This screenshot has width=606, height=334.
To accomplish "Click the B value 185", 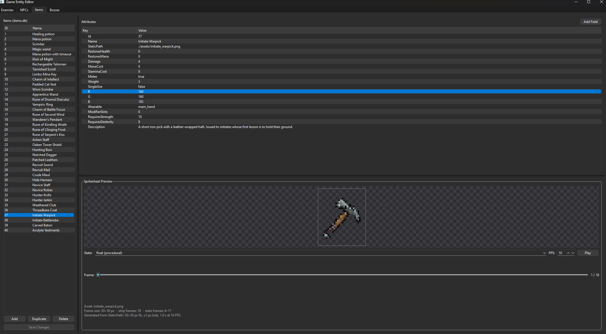I will tap(141, 101).
